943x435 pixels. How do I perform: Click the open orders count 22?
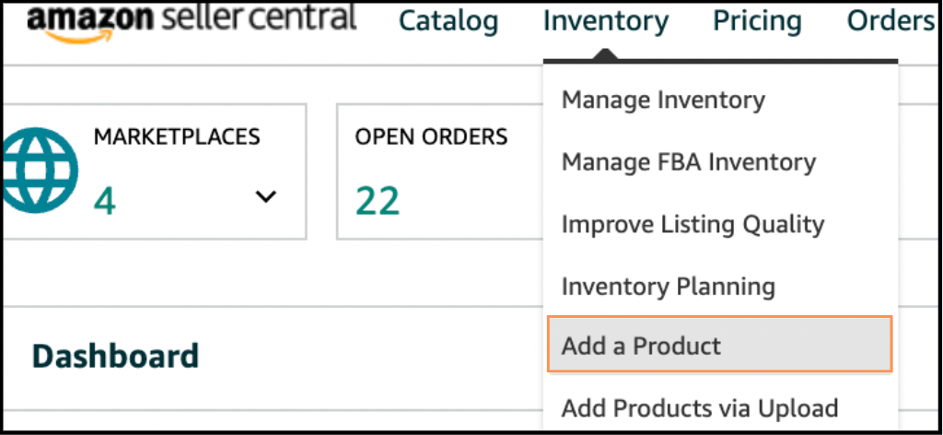(x=377, y=200)
